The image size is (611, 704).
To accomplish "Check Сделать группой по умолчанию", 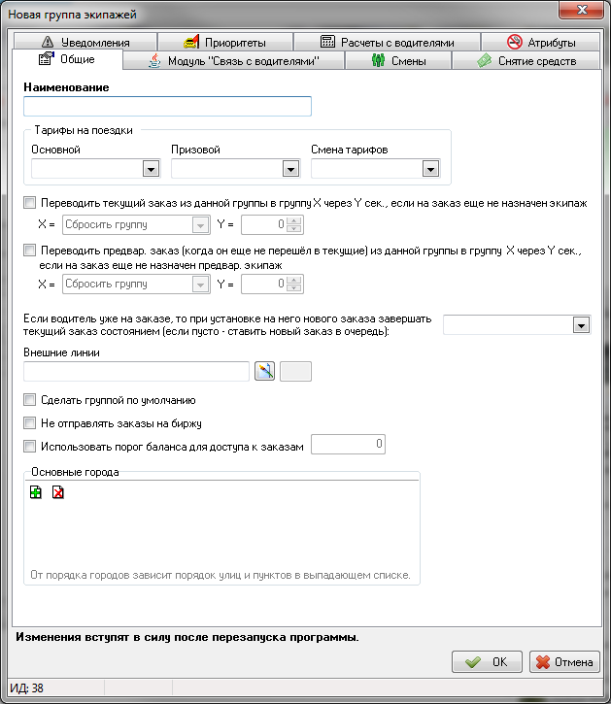I will click(x=30, y=400).
